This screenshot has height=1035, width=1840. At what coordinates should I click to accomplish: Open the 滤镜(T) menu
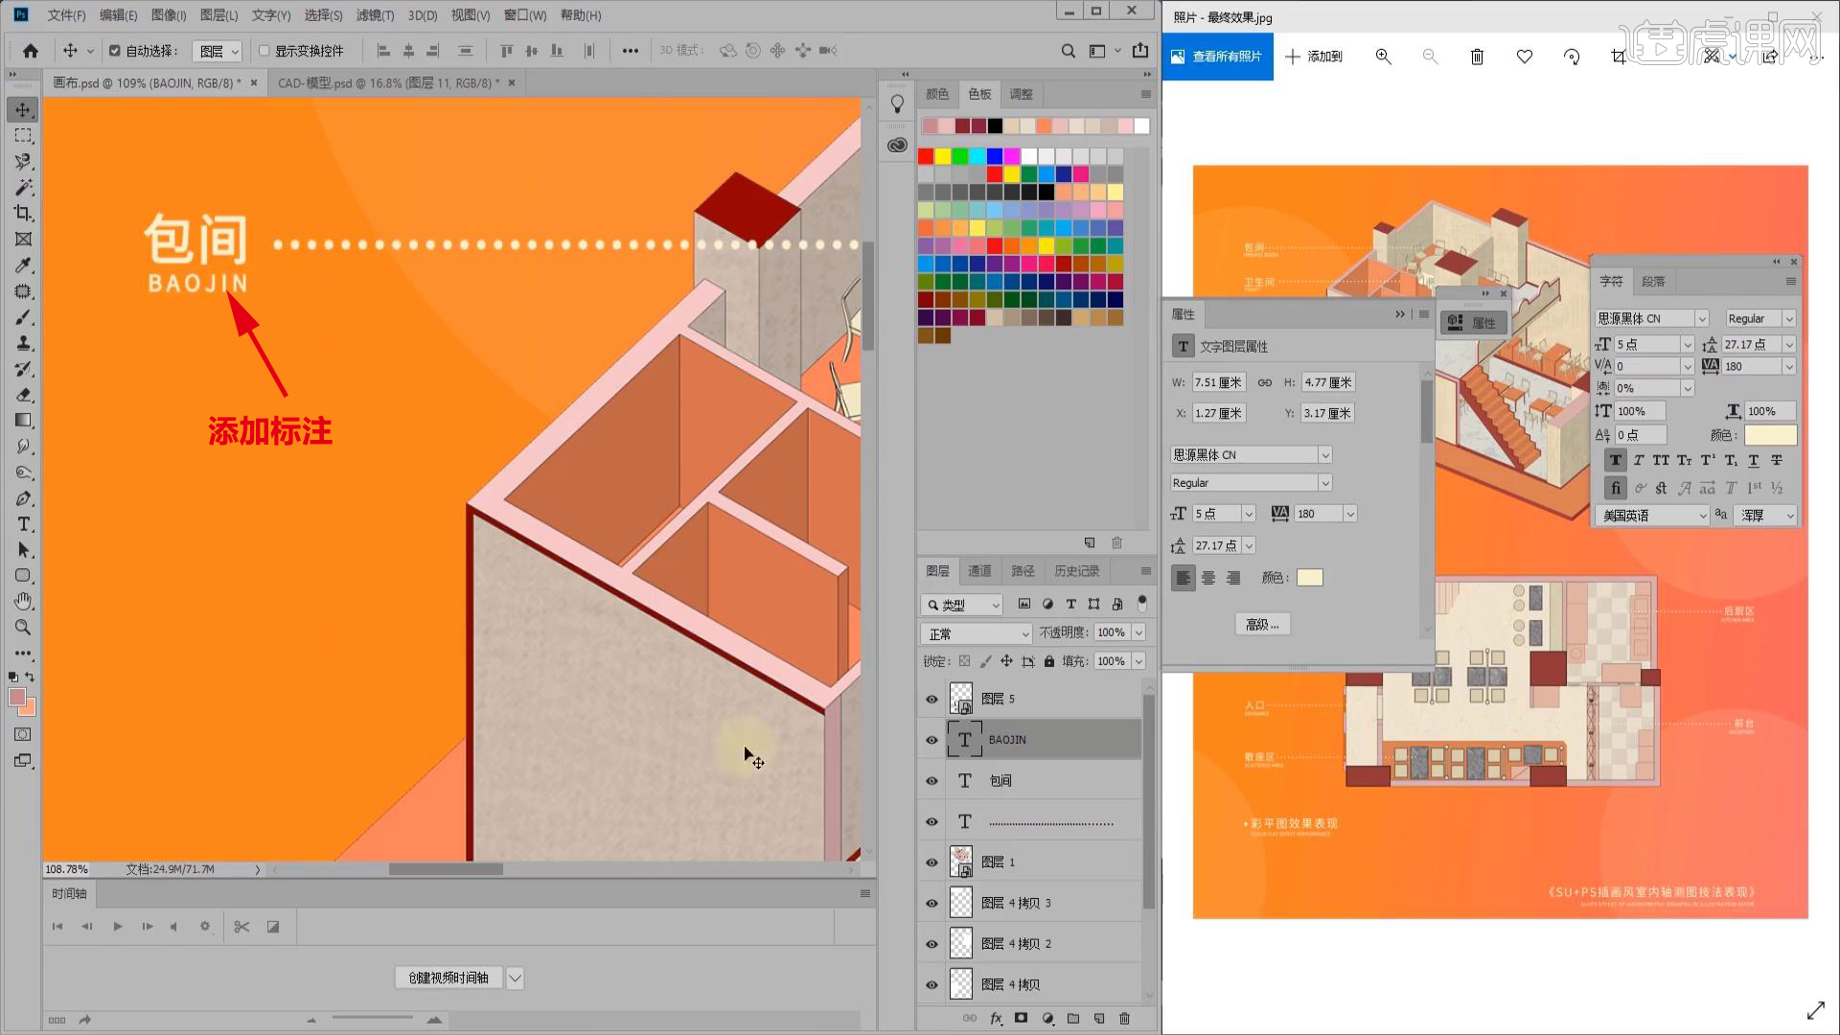(375, 15)
